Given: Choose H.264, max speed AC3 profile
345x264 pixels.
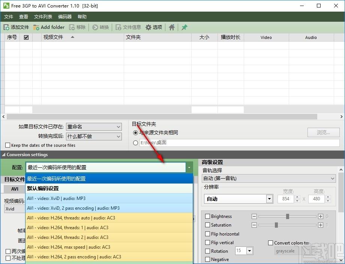Looking at the screenshot, I should point(109,247).
